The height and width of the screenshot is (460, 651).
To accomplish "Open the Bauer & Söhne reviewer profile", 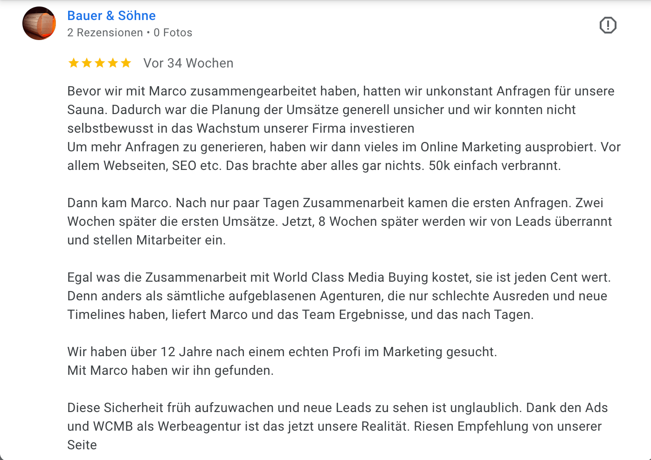I will pyautogui.click(x=111, y=15).
